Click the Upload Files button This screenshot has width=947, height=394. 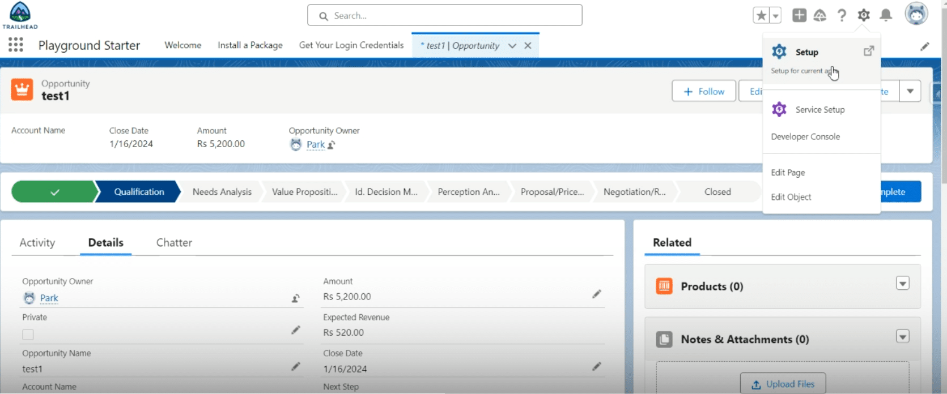coord(783,384)
